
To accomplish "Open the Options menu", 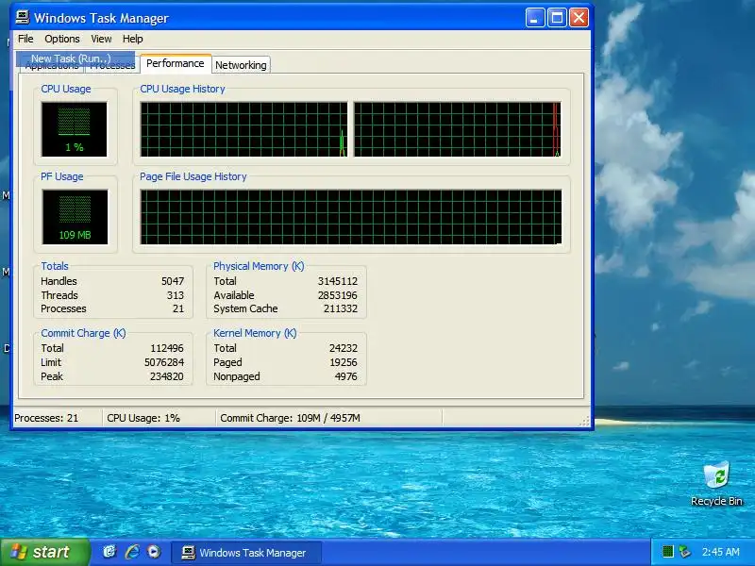I will [x=62, y=39].
